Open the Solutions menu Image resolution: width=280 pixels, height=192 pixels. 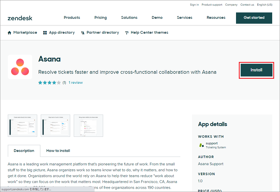point(129,18)
